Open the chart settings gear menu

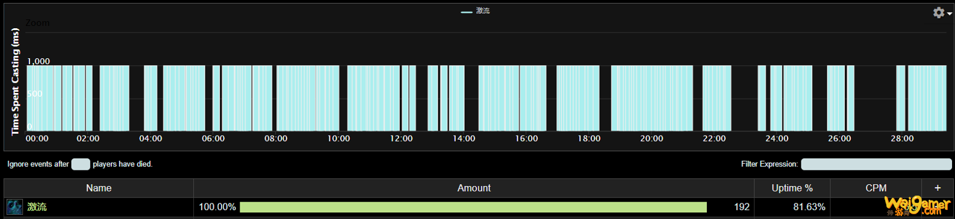click(942, 13)
